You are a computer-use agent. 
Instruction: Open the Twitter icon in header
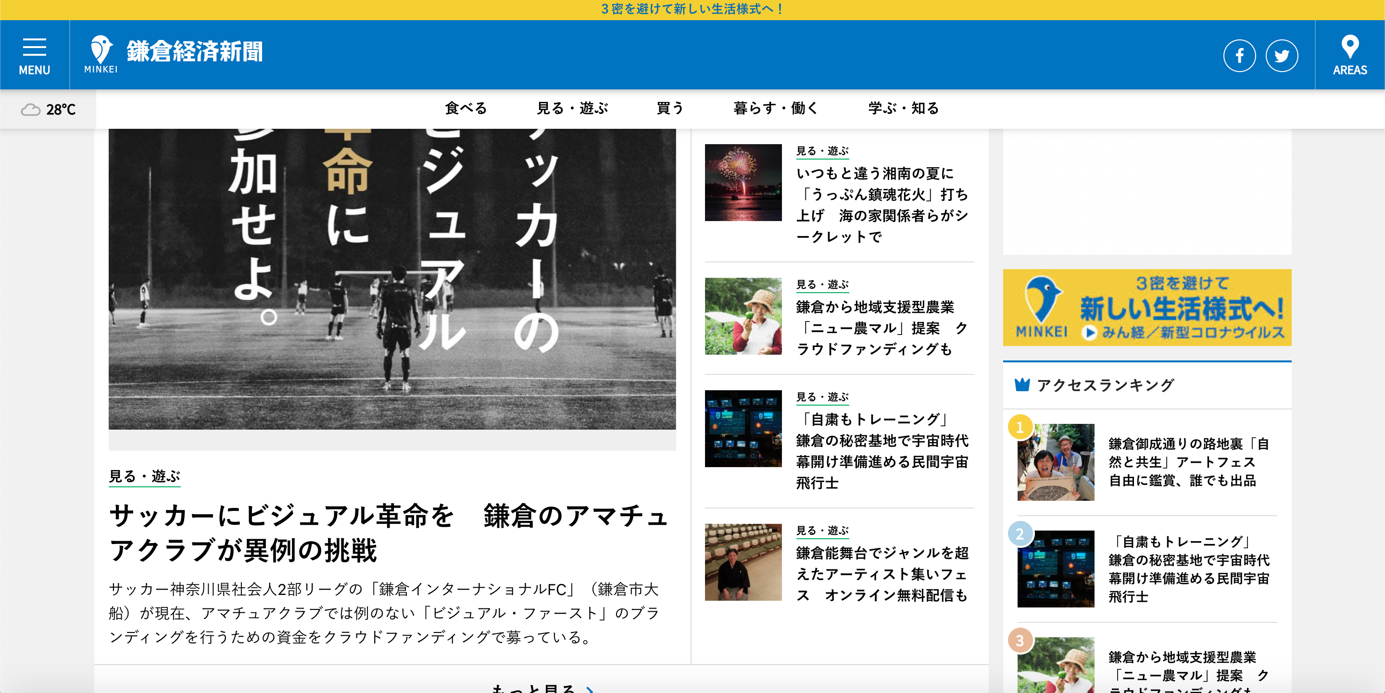click(1282, 56)
